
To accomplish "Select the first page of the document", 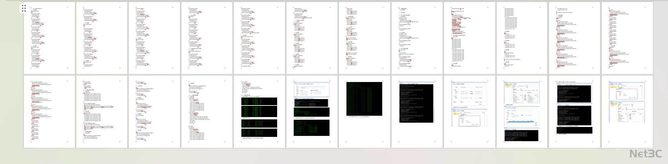I will (x=49, y=38).
